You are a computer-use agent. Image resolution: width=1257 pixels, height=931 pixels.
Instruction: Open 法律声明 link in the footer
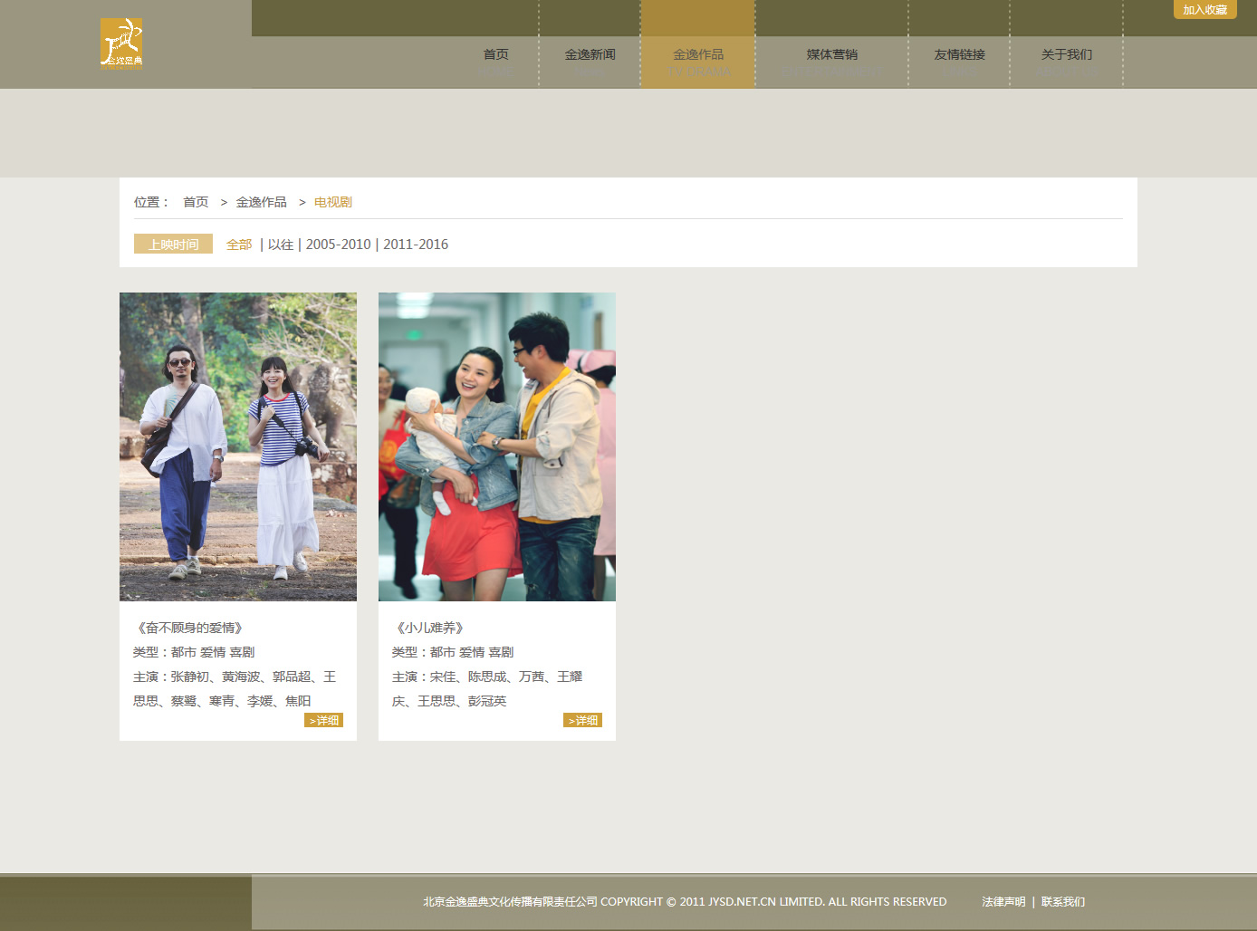tap(1003, 902)
